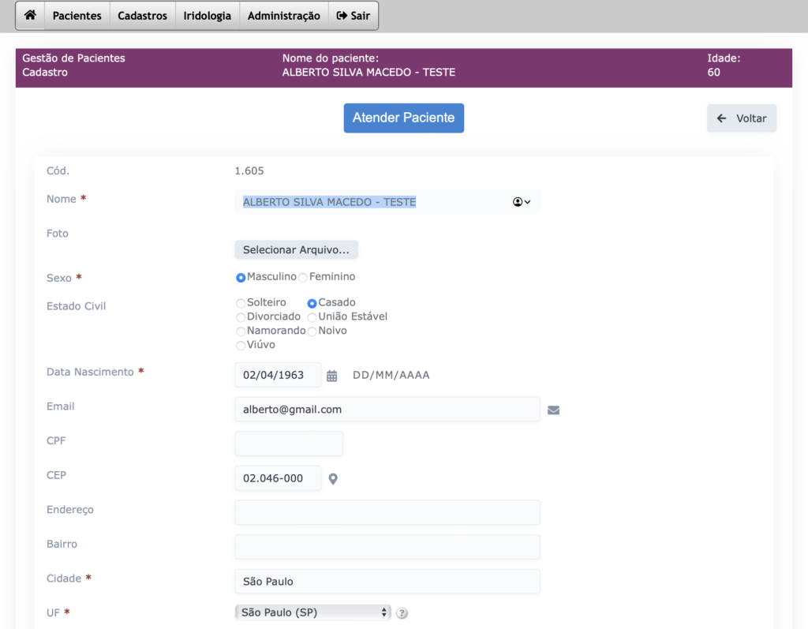Viewport: 808px width, 629px height.
Task: Open the Administração menu
Action: (283, 16)
